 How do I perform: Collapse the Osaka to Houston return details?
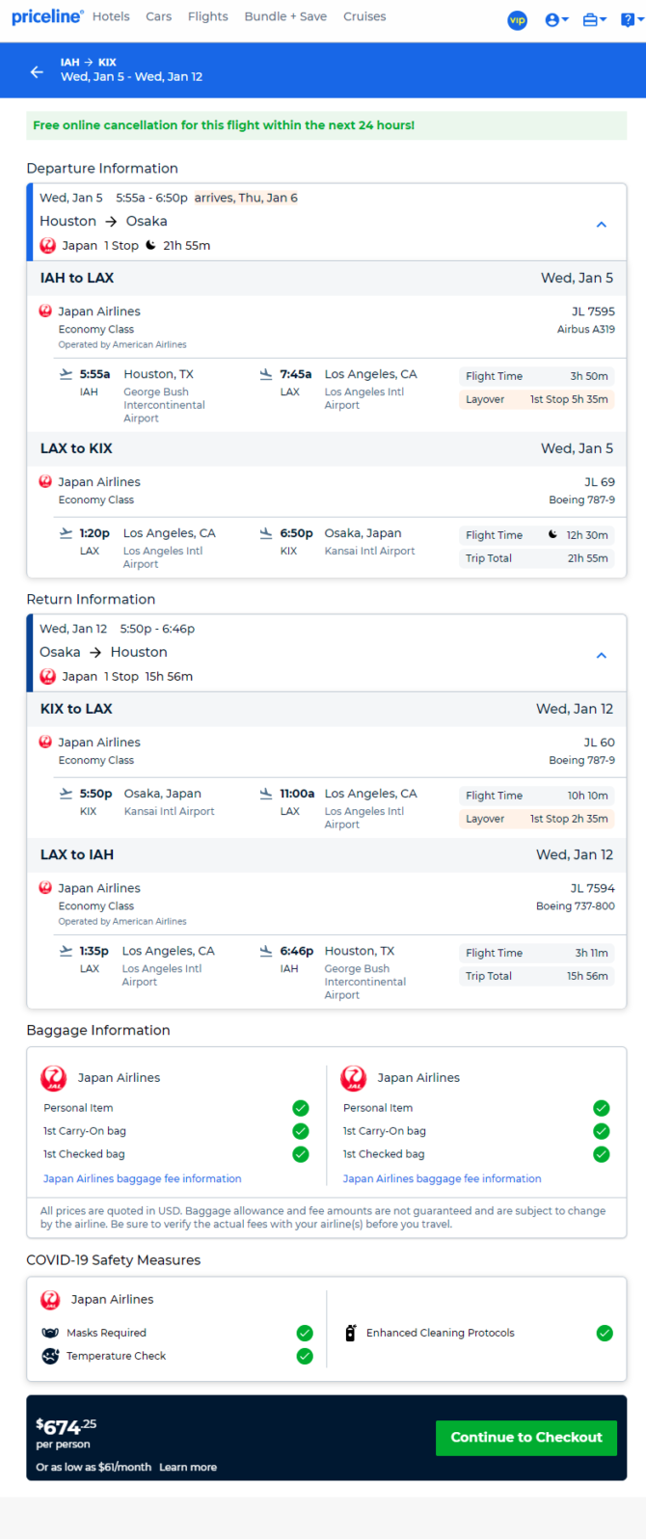point(602,656)
